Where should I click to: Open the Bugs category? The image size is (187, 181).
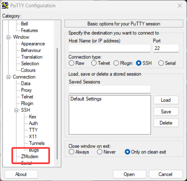point(34,150)
